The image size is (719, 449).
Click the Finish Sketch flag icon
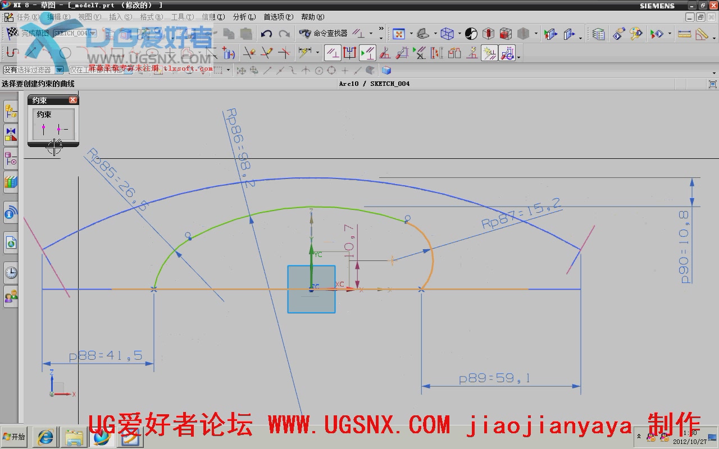tap(12, 33)
